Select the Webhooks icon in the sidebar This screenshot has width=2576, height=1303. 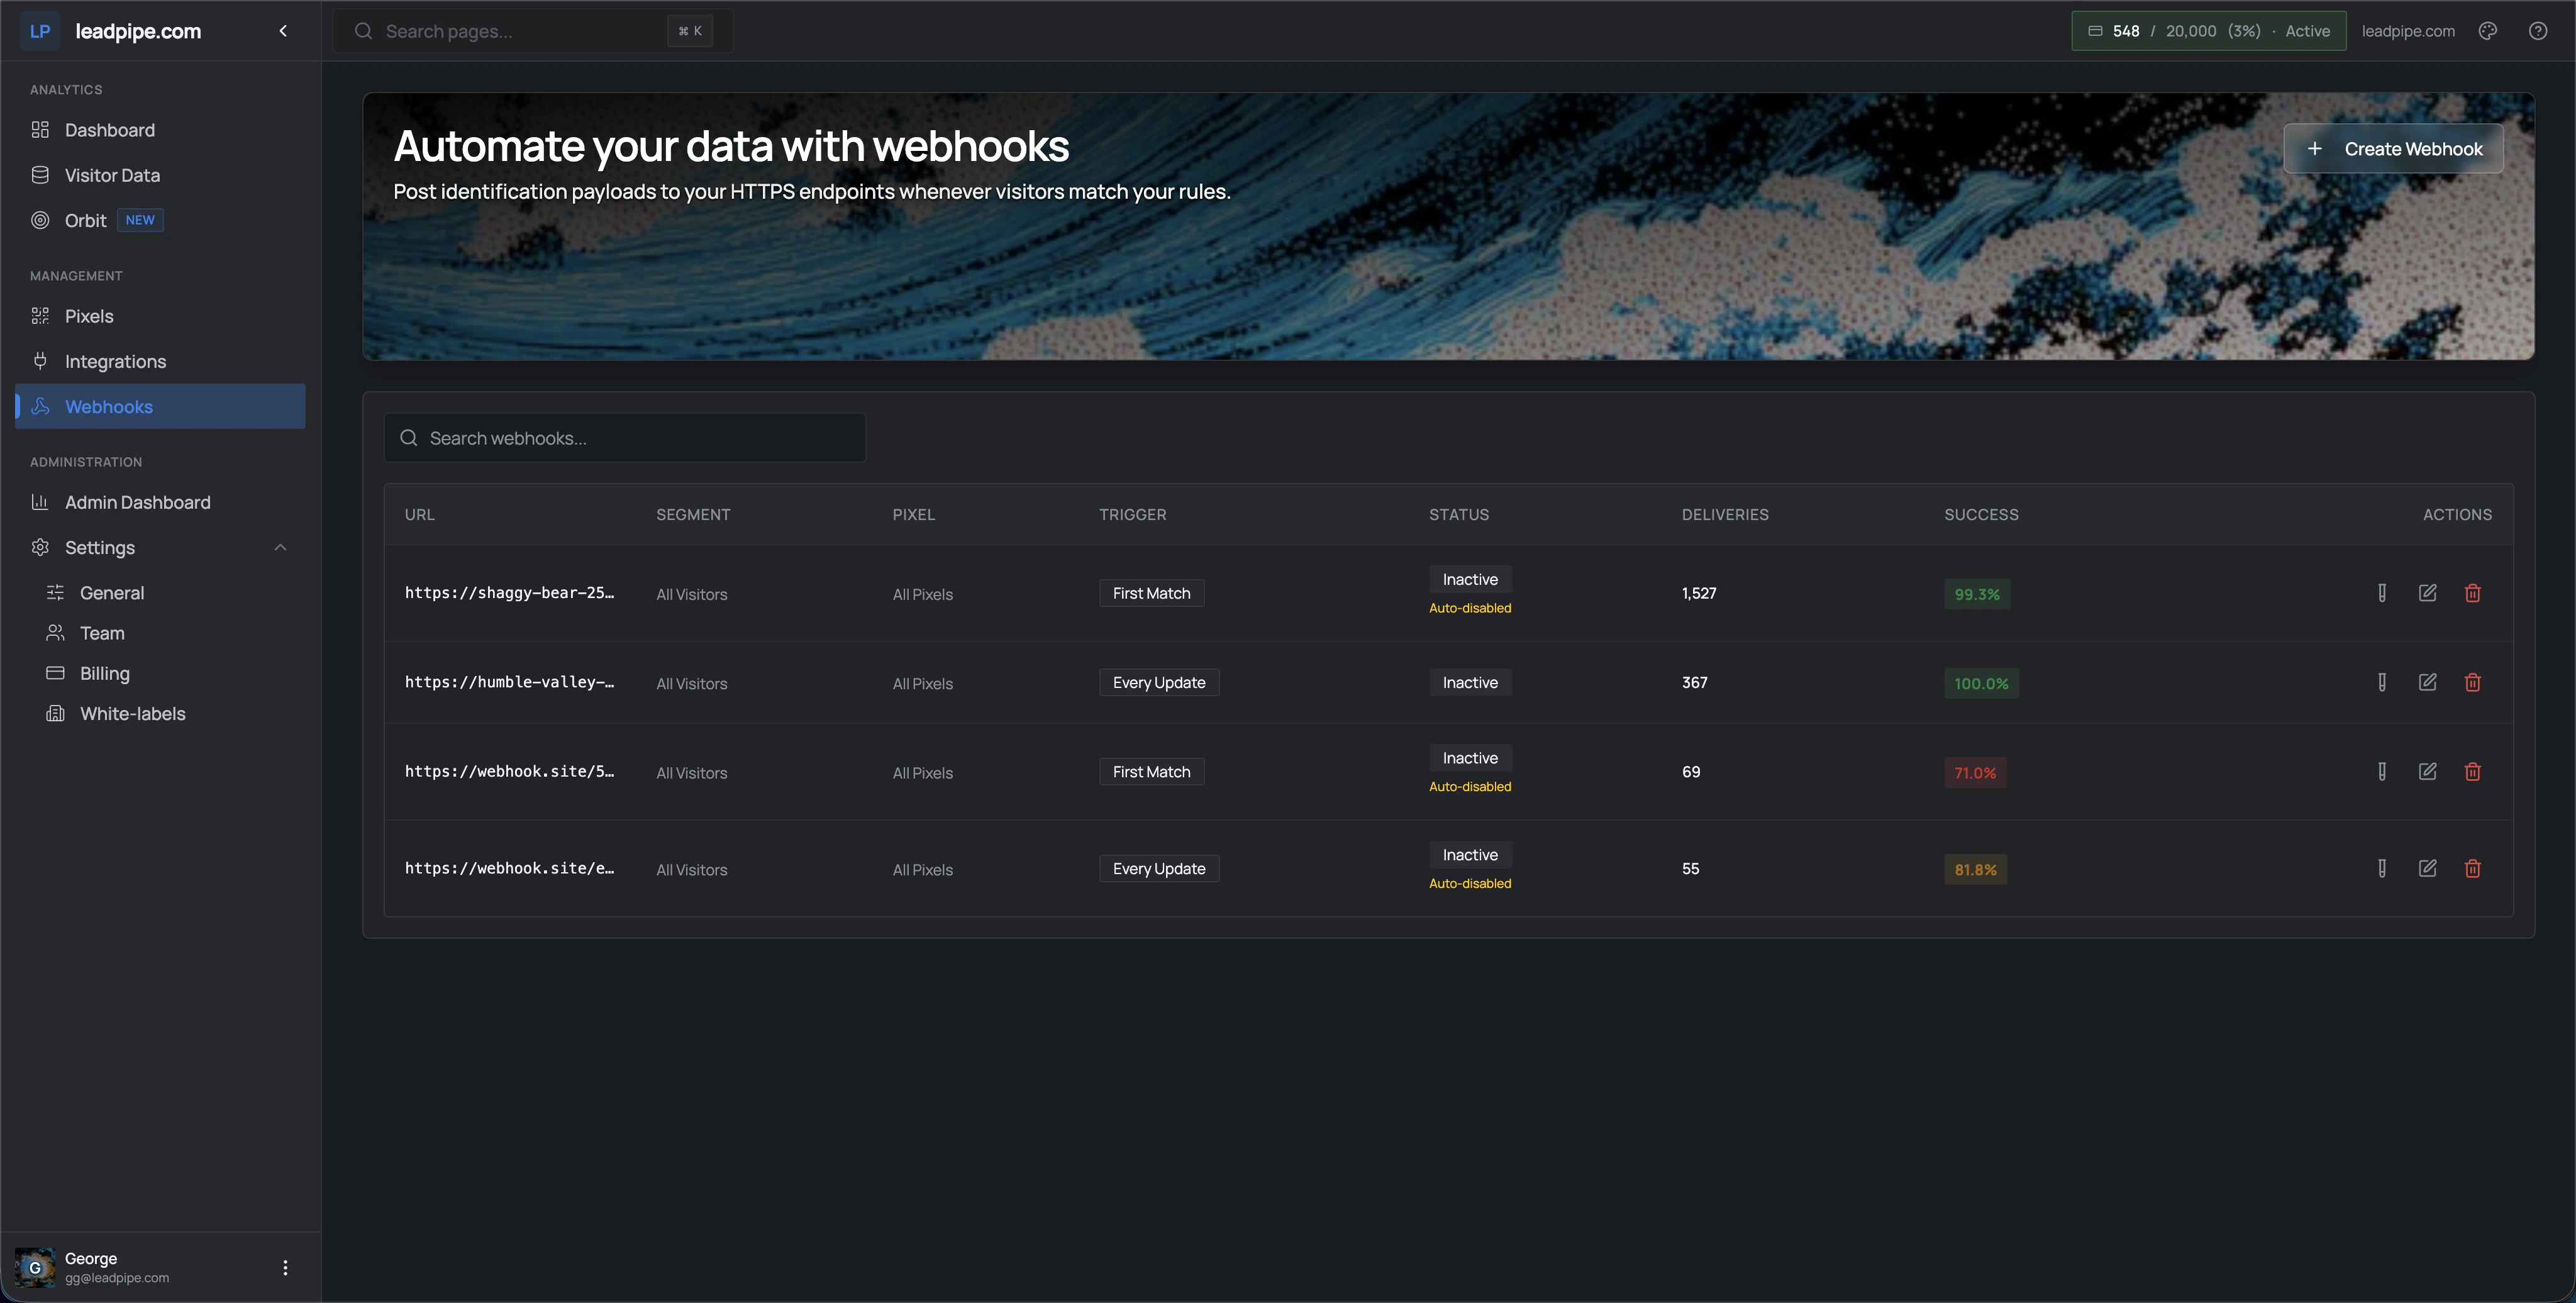[x=40, y=406]
